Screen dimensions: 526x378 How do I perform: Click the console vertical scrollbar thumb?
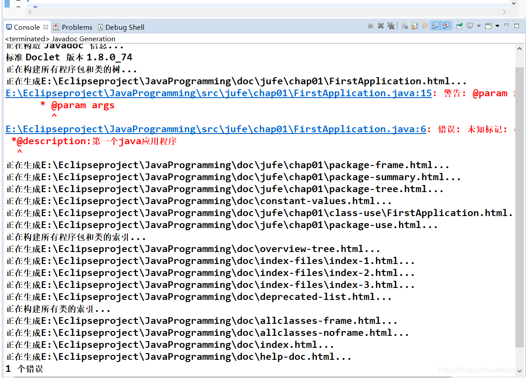point(519,207)
